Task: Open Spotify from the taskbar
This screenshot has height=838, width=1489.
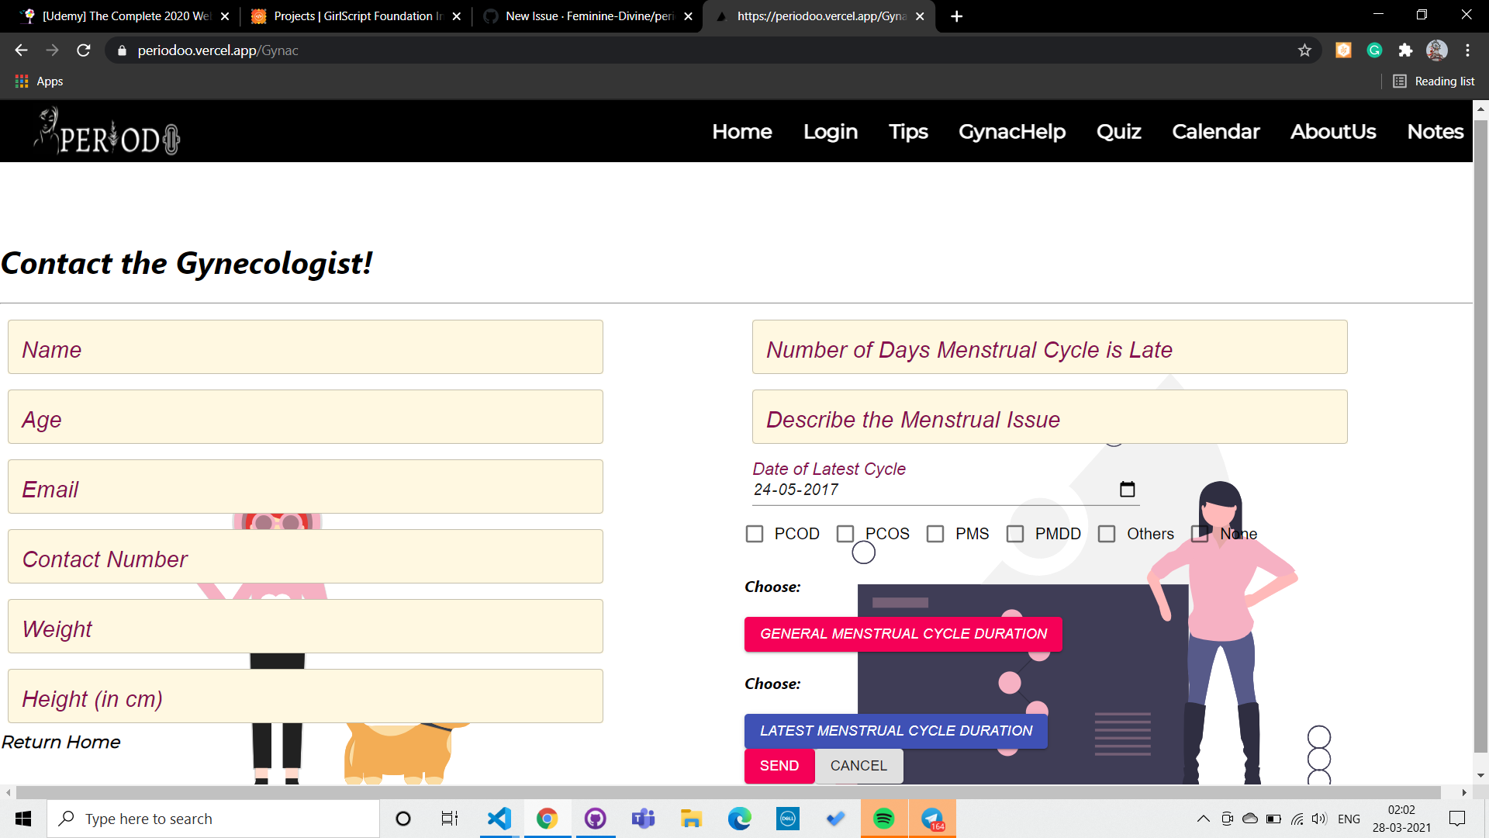Action: [x=883, y=819]
